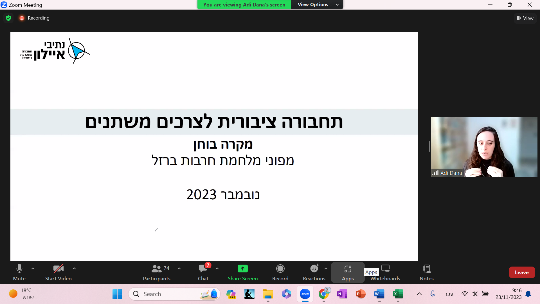
Task: Click the panel resize handle beside video
Action: 429,146
